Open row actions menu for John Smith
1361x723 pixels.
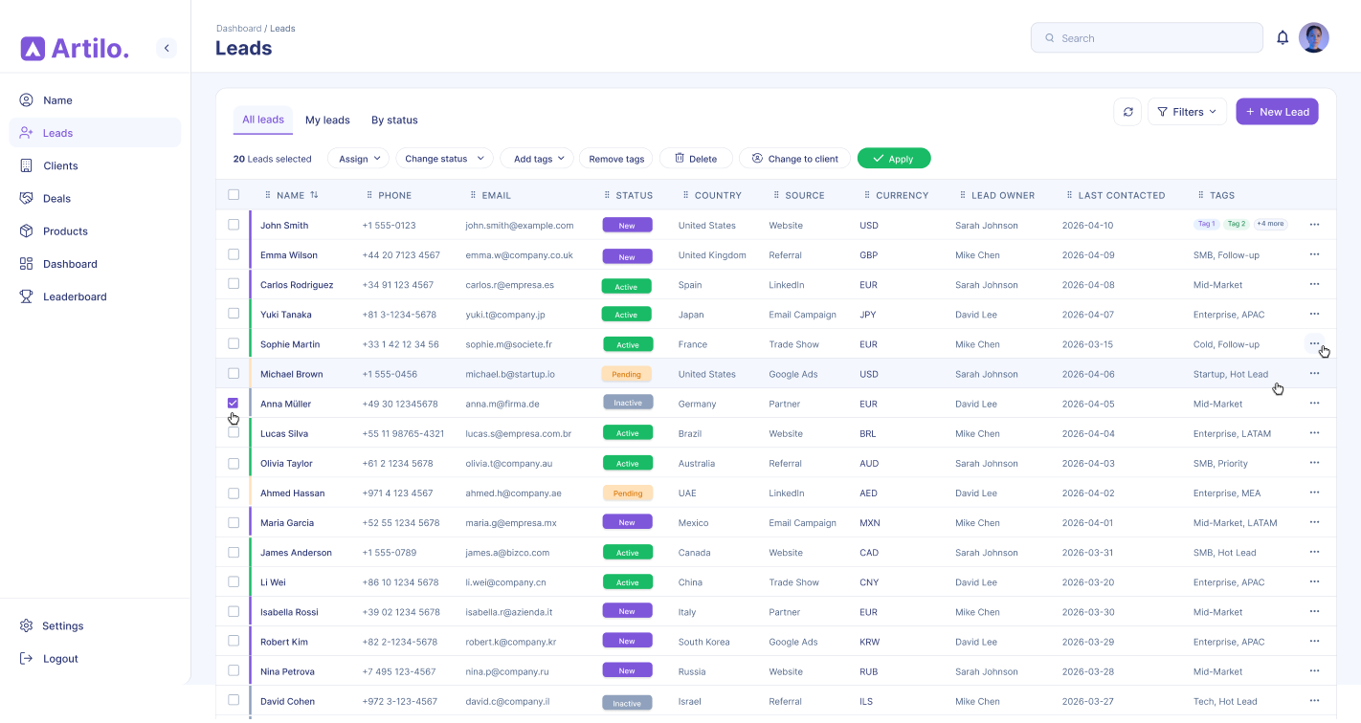click(1314, 225)
